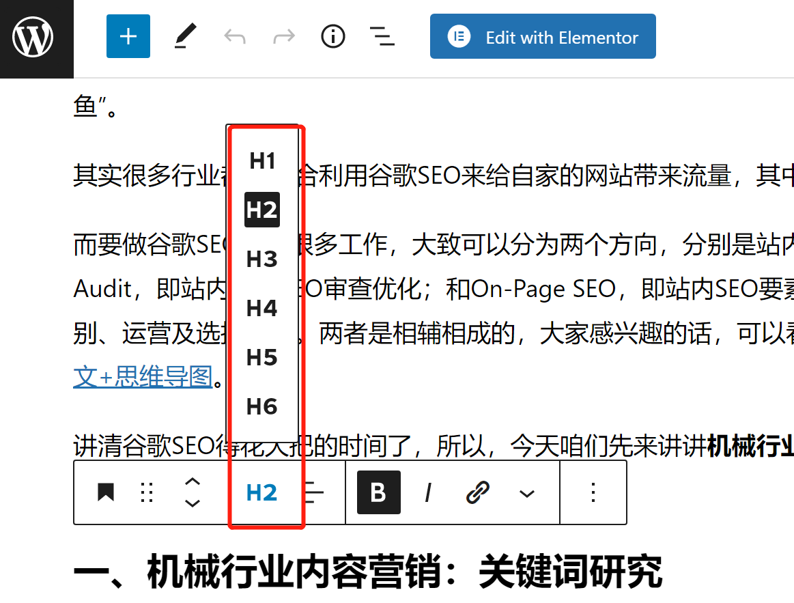The height and width of the screenshot is (603, 794).
Task: Click the paragraph starting with 讲清谷歌SEO
Action: point(434,446)
